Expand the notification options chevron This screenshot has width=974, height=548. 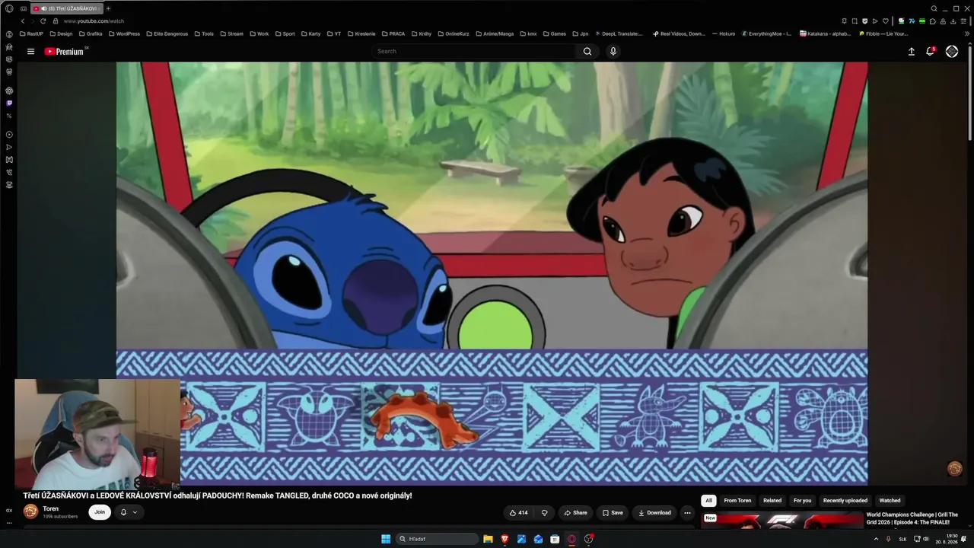135,512
